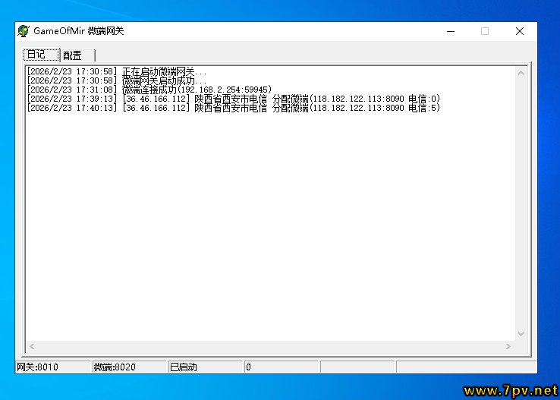Click the 微端:8020 status bar panel

coord(128,367)
